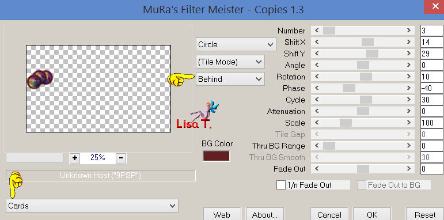Click the Scale slider right arrow

coord(409,123)
